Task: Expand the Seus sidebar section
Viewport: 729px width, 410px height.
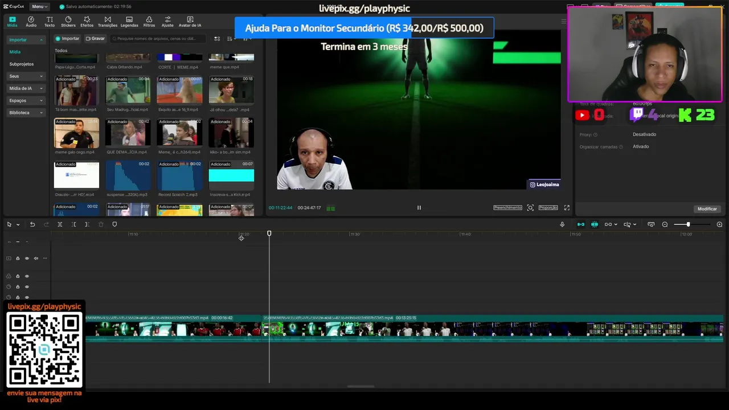Action: tap(26, 76)
